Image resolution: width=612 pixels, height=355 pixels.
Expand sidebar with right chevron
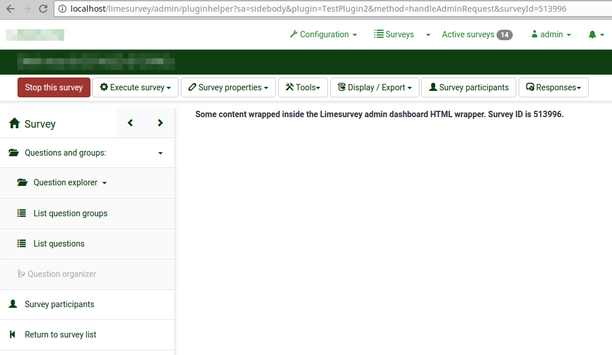point(160,123)
